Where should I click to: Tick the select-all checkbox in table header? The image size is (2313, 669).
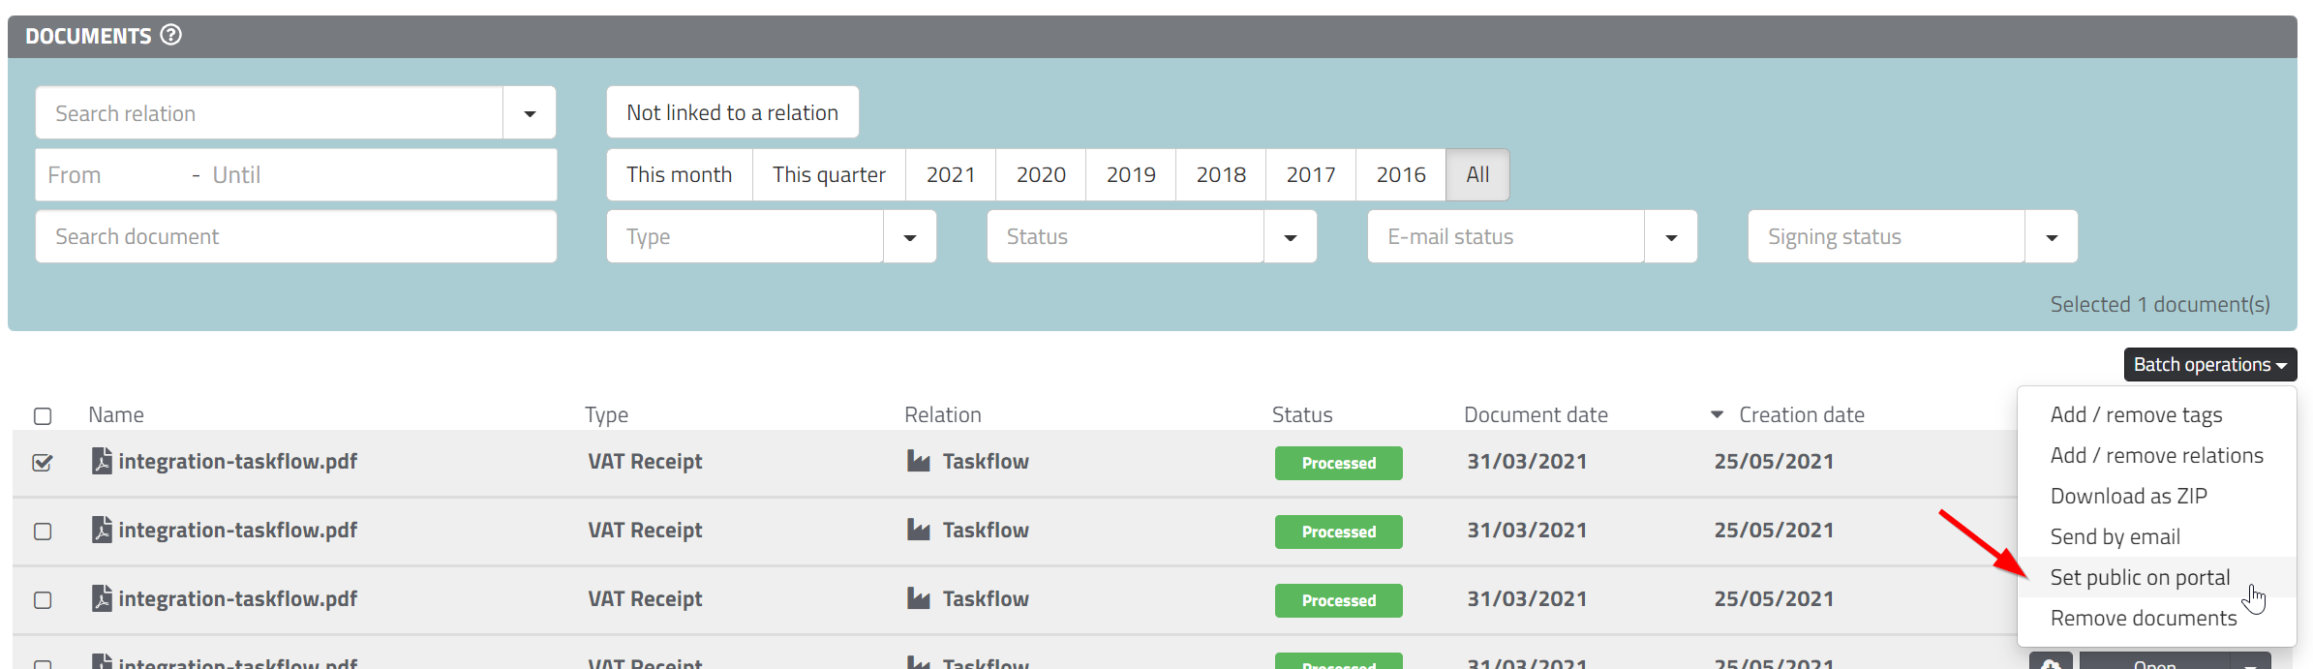click(x=43, y=416)
